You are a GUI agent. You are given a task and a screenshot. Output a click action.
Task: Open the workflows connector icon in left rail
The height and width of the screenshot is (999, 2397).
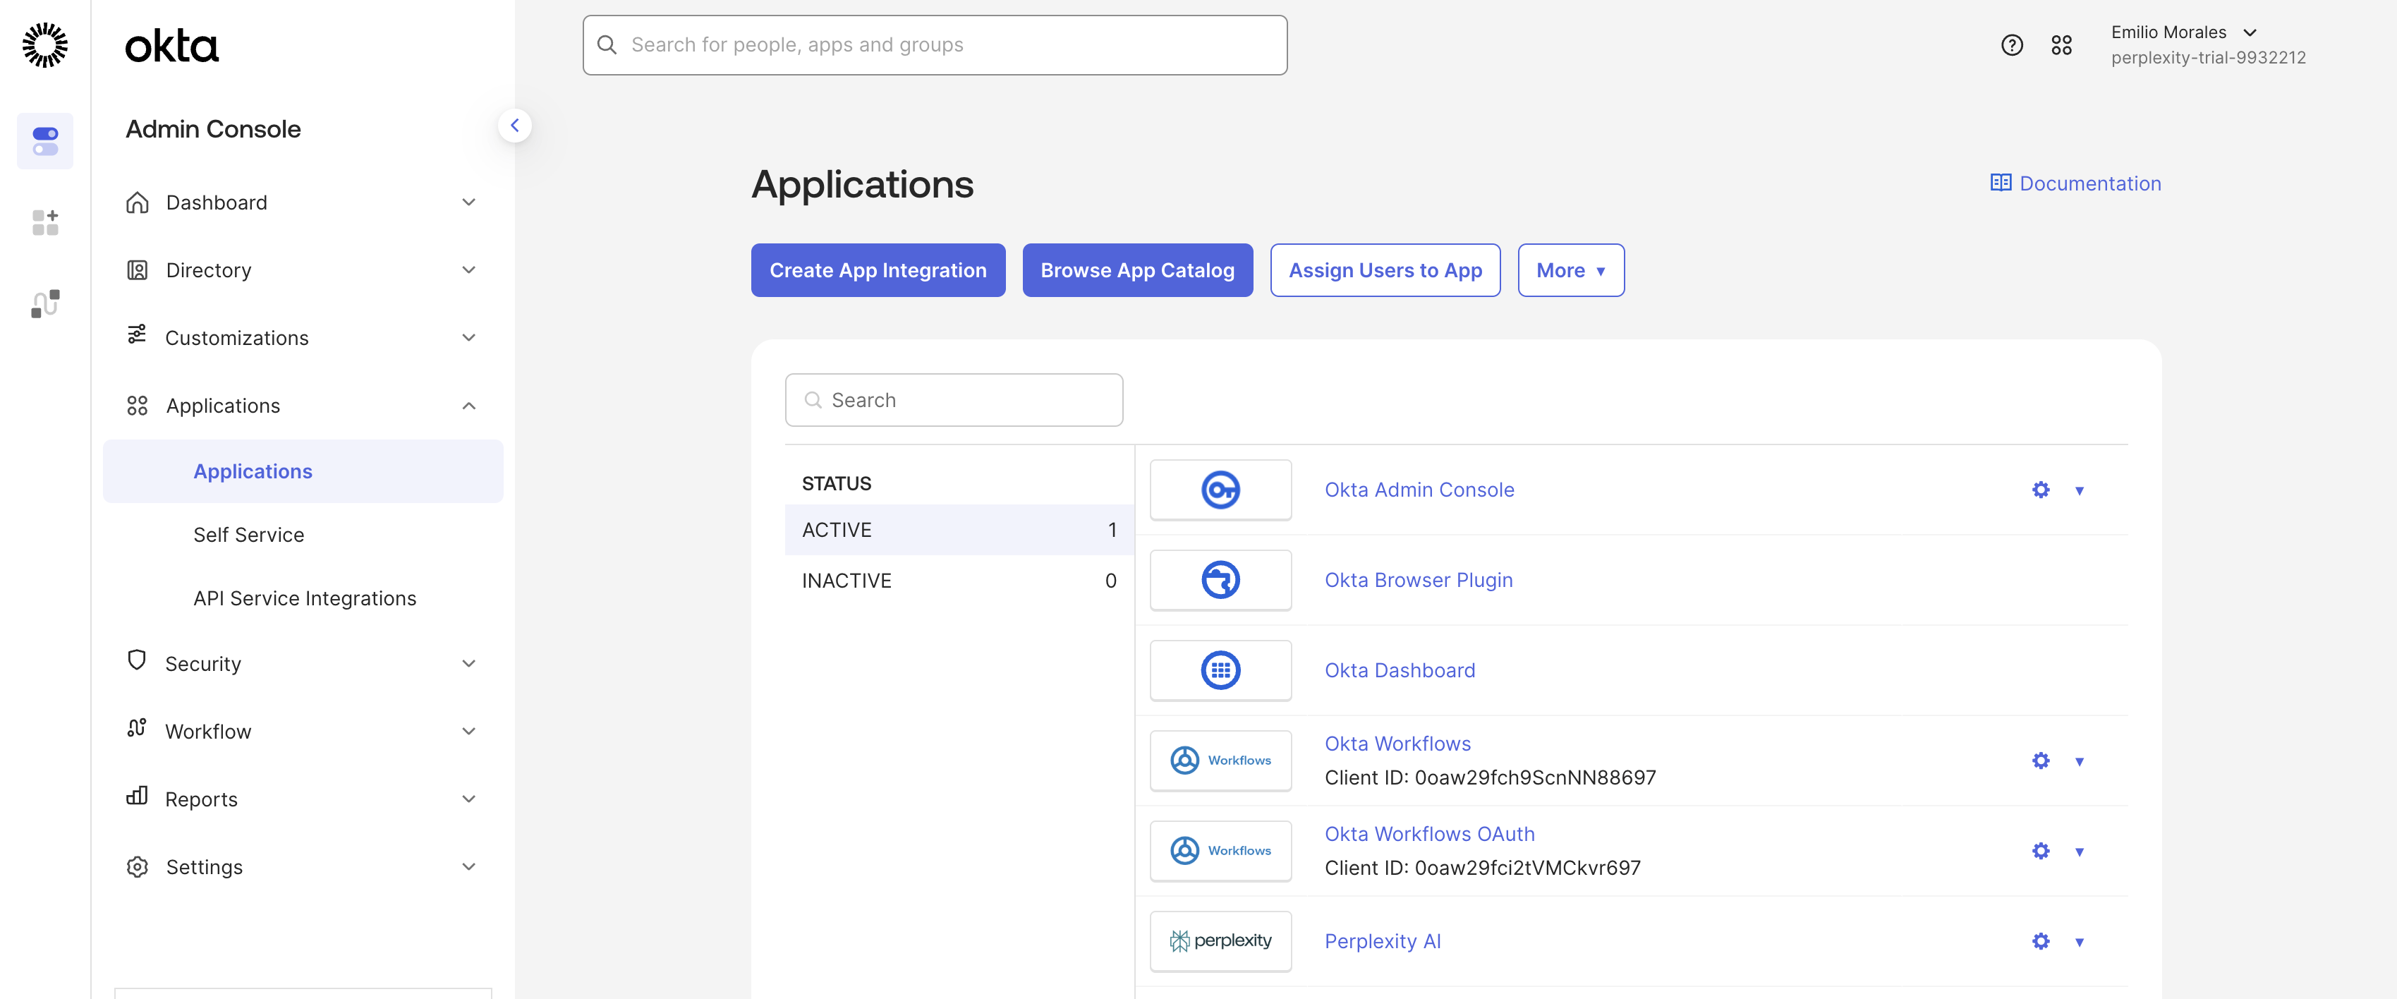click(x=44, y=303)
